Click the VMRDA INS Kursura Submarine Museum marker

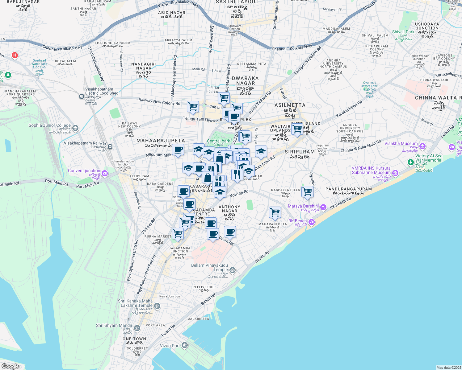pos(395,173)
